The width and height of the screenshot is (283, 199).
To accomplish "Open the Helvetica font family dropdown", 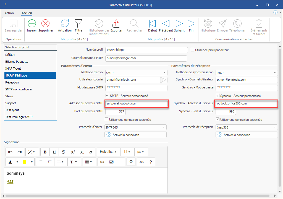I will [x=108, y=152].
